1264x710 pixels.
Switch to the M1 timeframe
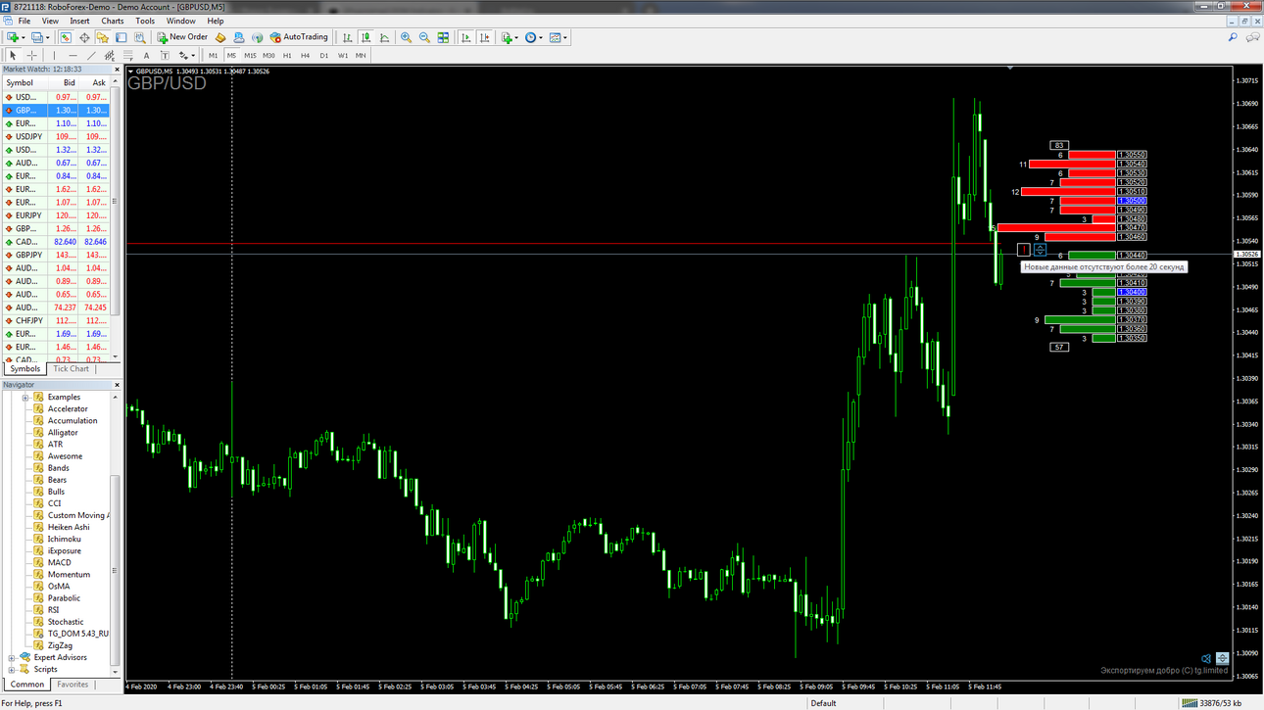(213, 56)
